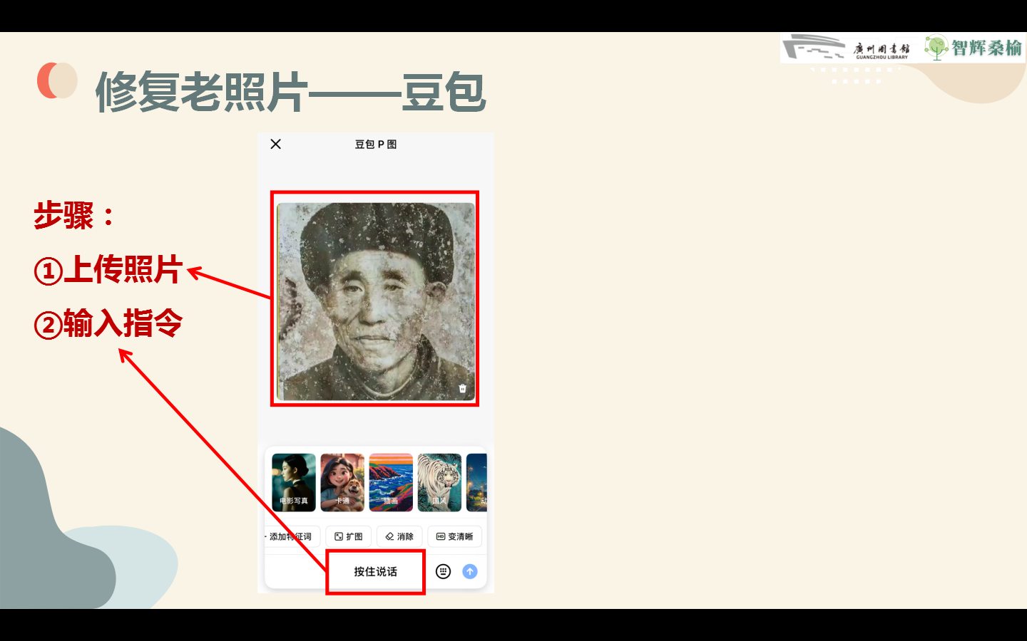Image resolution: width=1027 pixels, height=641 pixels.
Task: Click the 豆包P图 title text
Action: tap(376, 144)
